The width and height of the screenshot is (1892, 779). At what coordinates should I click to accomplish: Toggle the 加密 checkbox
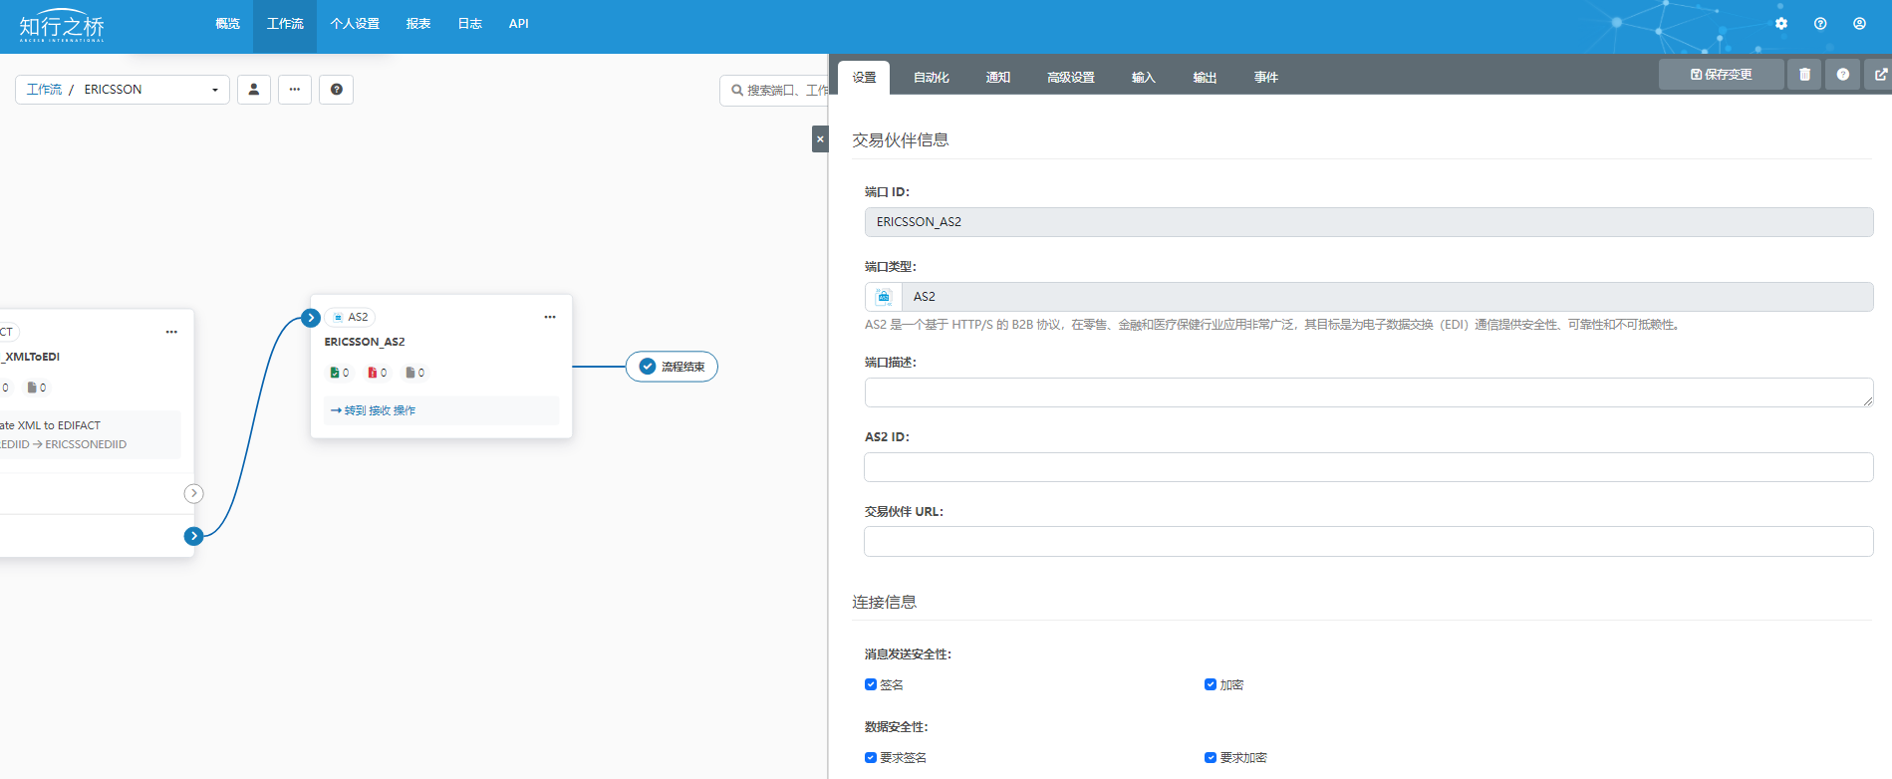[x=1211, y=684]
